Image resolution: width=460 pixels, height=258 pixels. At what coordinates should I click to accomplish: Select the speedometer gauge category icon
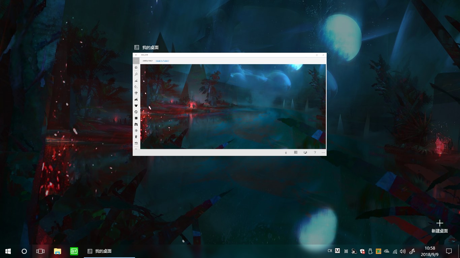pyautogui.click(x=136, y=112)
